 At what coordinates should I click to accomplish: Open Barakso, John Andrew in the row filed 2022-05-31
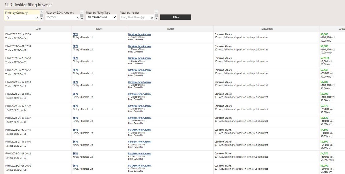point(139,130)
